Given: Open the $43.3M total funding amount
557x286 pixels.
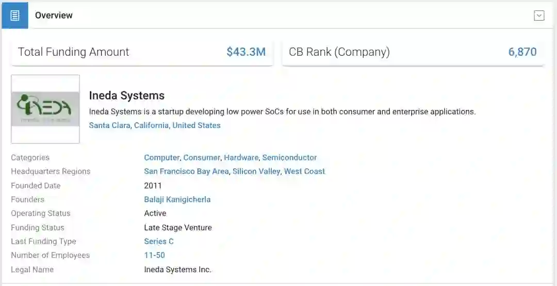Looking at the screenshot, I should pos(246,52).
